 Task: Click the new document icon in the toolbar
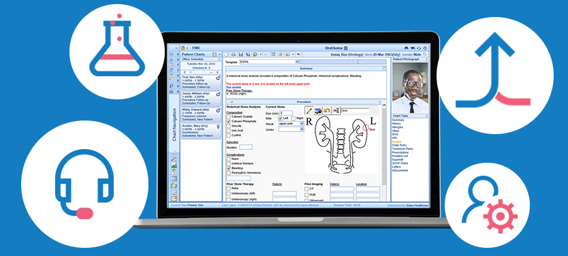pos(226,54)
